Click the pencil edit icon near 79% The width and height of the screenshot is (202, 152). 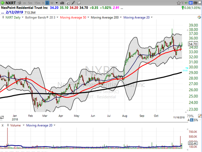tap(200, 116)
